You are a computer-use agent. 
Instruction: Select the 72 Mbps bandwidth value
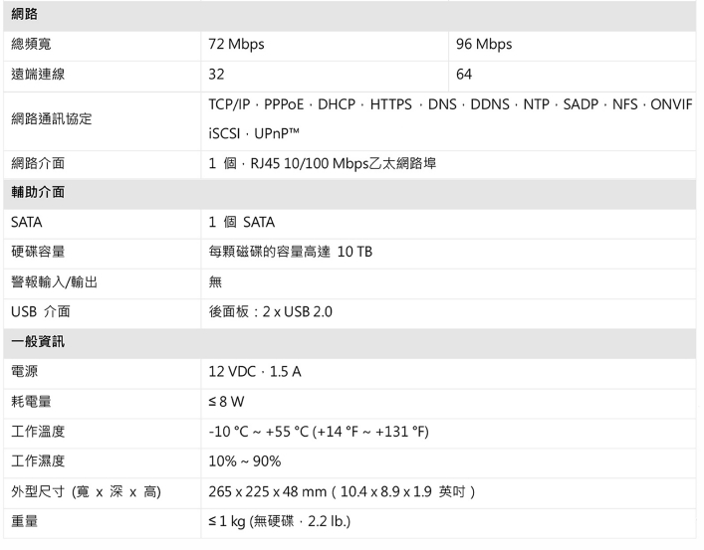pyautogui.click(x=236, y=45)
